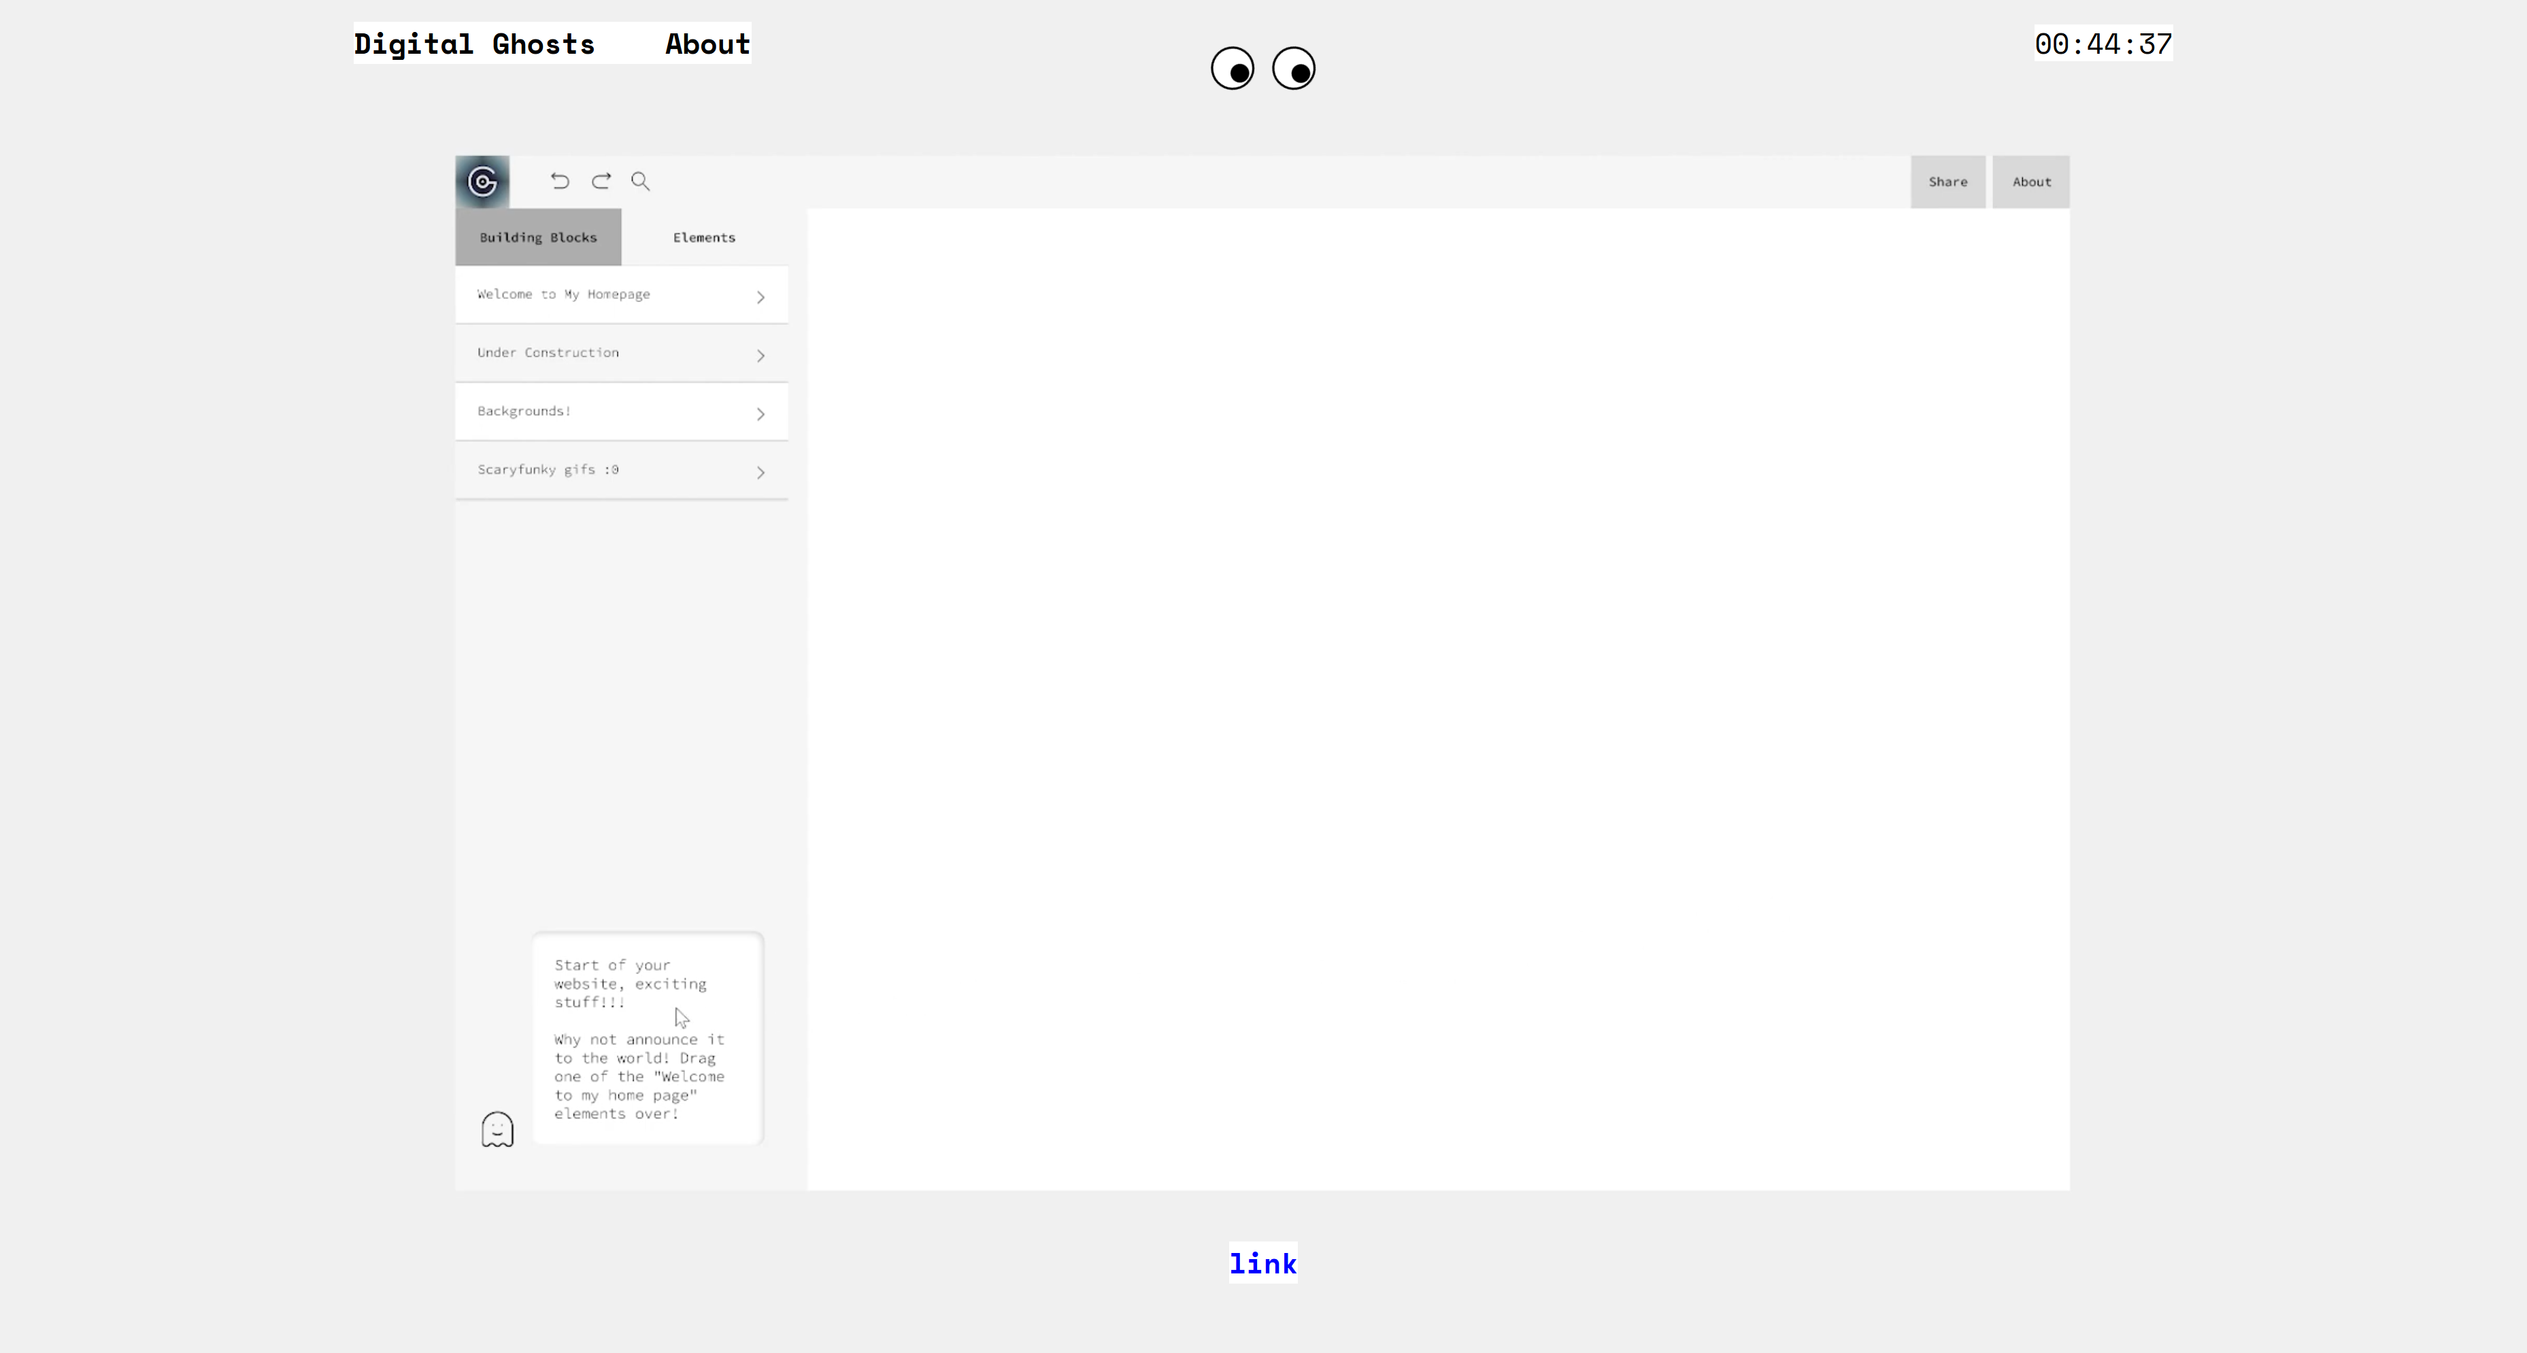
Task: Select the Scaryfunky gifs :0 row
Action: coord(621,470)
